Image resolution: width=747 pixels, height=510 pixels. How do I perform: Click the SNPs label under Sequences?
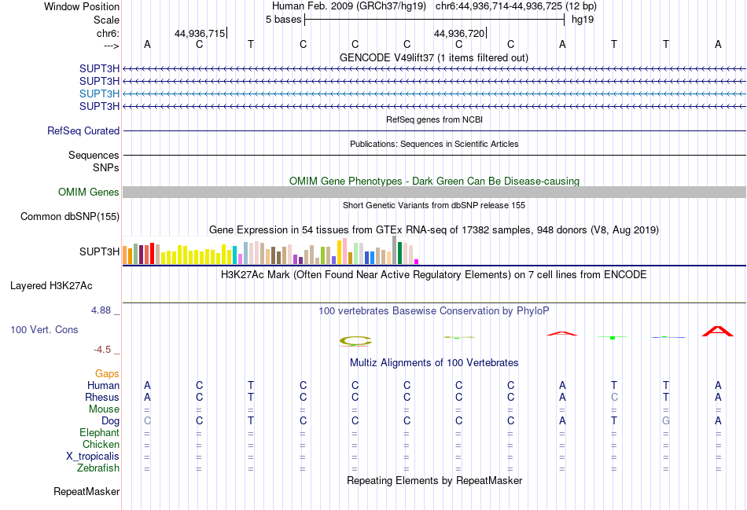pos(106,167)
